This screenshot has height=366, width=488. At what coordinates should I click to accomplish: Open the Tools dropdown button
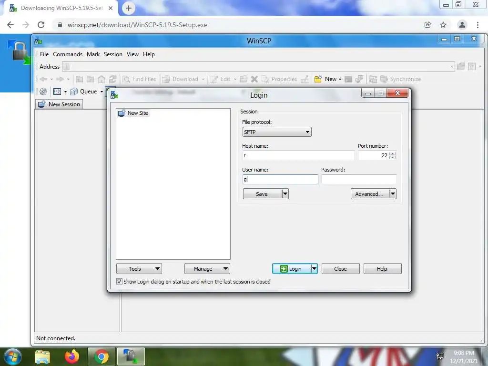[x=139, y=269]
